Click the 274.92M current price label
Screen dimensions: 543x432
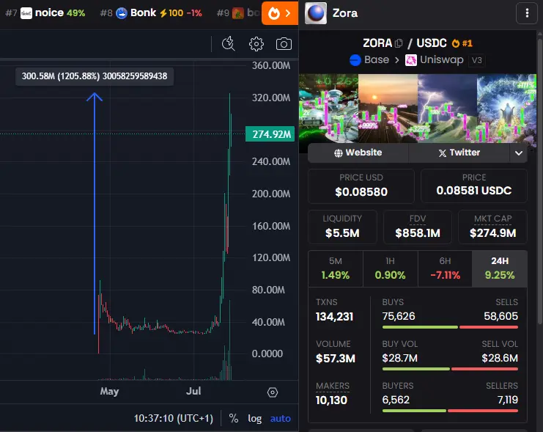270,134
